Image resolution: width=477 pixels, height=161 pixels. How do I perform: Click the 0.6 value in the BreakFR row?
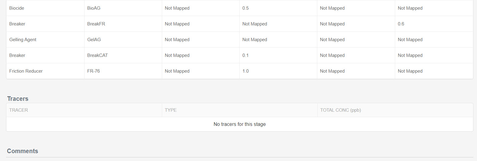coord(401,24)
